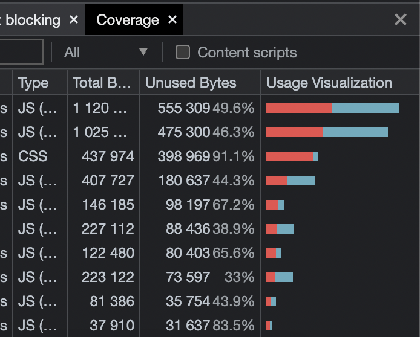The height and width of the screenshot is (337, 420).
Task: Click the 31 637 unused bytes value
Action: [188, 326]
